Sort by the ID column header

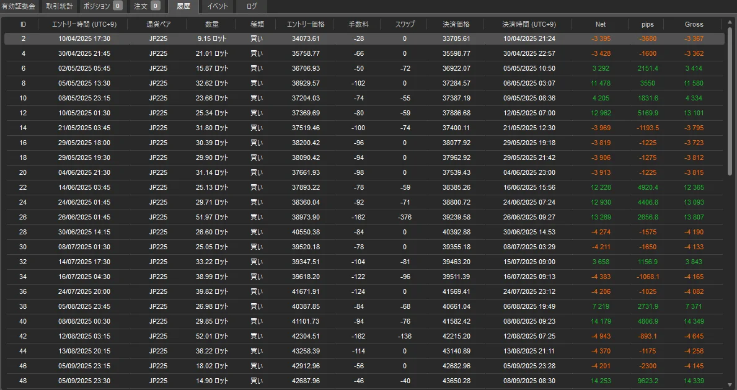23,24
